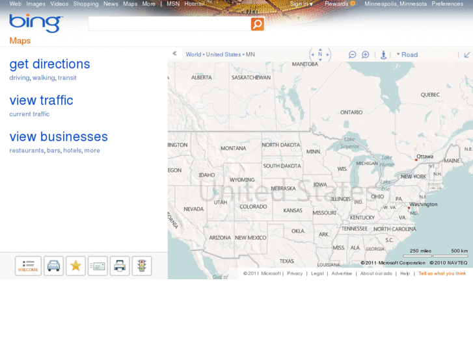Viewport: 473px width, 354px height.
Task: Select Maps in top navigation
Action: click(x=130, y=4)
